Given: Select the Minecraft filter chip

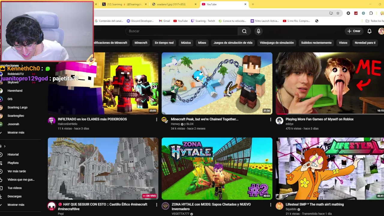Looking at the screenshot, I should click(141, 43).
